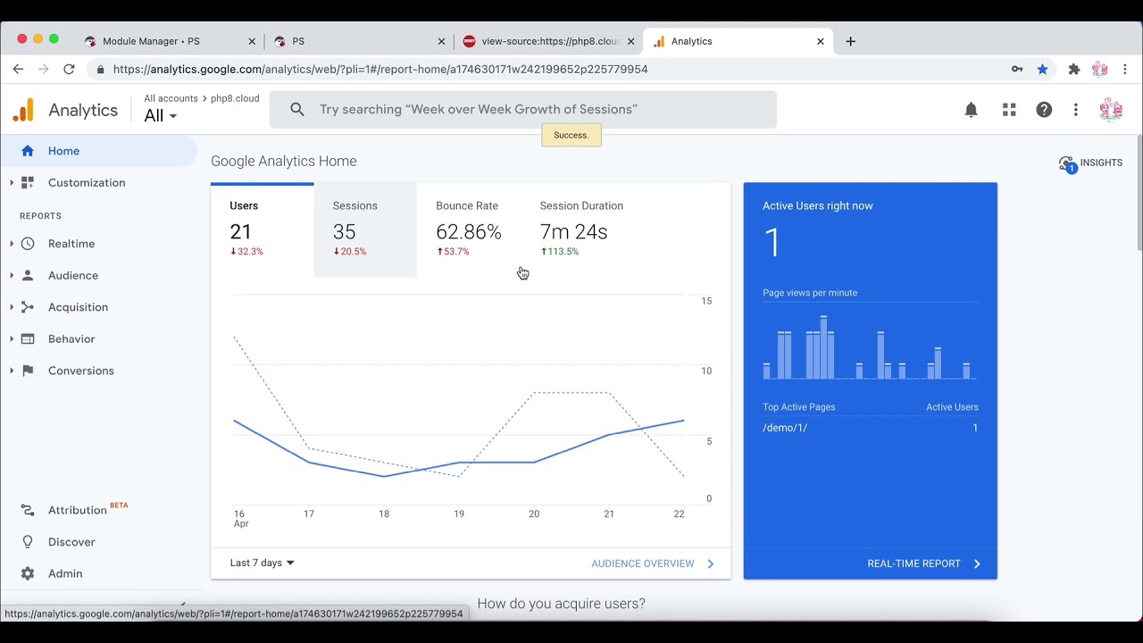
Task: Switch to the second PS browser tab
Action: click(357, 41)
